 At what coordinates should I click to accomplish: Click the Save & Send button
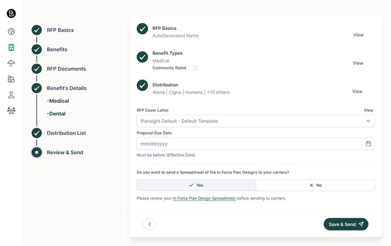click(x=346, y=224)
